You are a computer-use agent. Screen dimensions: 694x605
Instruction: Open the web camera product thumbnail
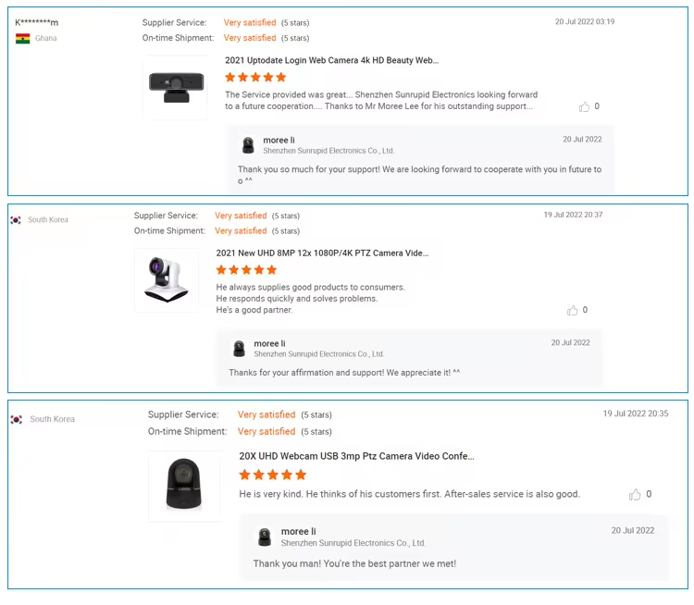(175, 87)
